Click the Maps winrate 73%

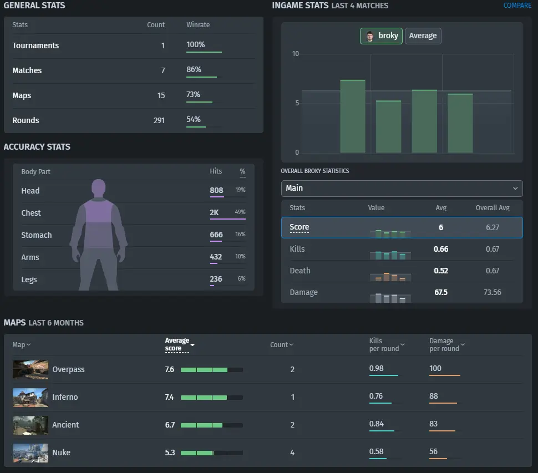(x=193, y=95)
